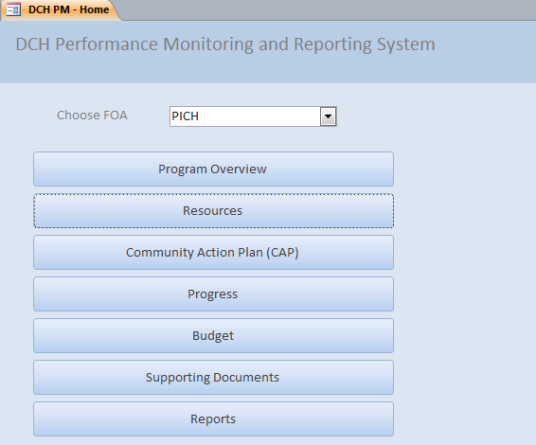The image size is (536, 445).
Task: Click the form icon in the Home tab
Action: (x=13, y=9)
